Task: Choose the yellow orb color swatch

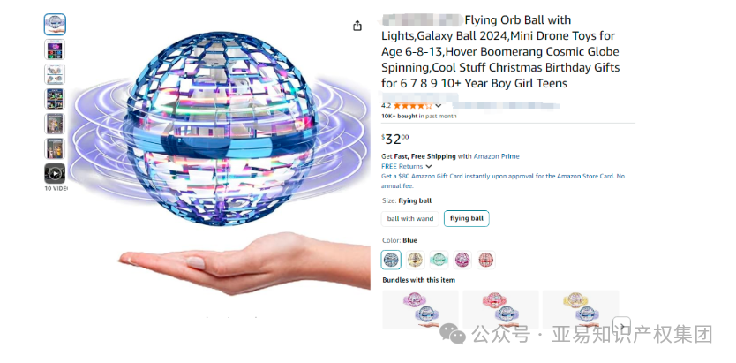Action: click(415, 260)
